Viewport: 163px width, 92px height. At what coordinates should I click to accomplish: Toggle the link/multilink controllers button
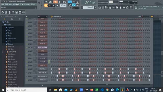(x=74, y=5)
